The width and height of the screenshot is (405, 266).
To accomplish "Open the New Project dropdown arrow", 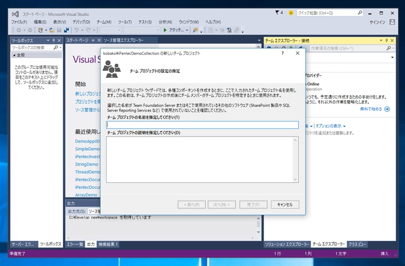I will [x=46, y=30].
